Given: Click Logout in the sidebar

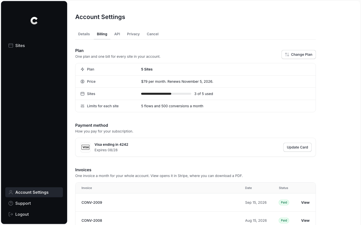Looking at the screenshot, I should point(34,214).
